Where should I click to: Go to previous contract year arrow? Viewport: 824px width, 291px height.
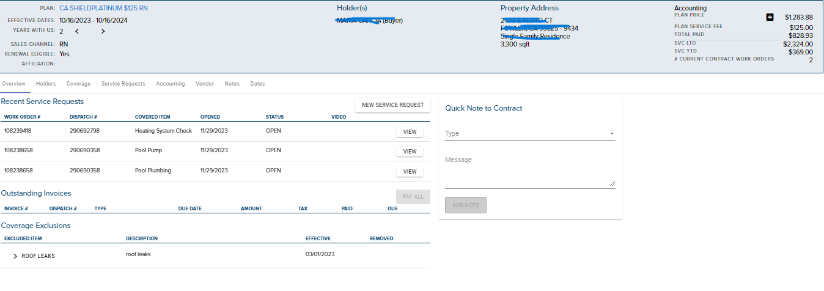click(x=77, y=31)
